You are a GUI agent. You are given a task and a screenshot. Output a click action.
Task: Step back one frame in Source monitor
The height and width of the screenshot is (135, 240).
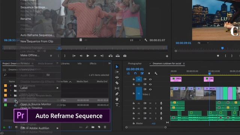(81, 56)
